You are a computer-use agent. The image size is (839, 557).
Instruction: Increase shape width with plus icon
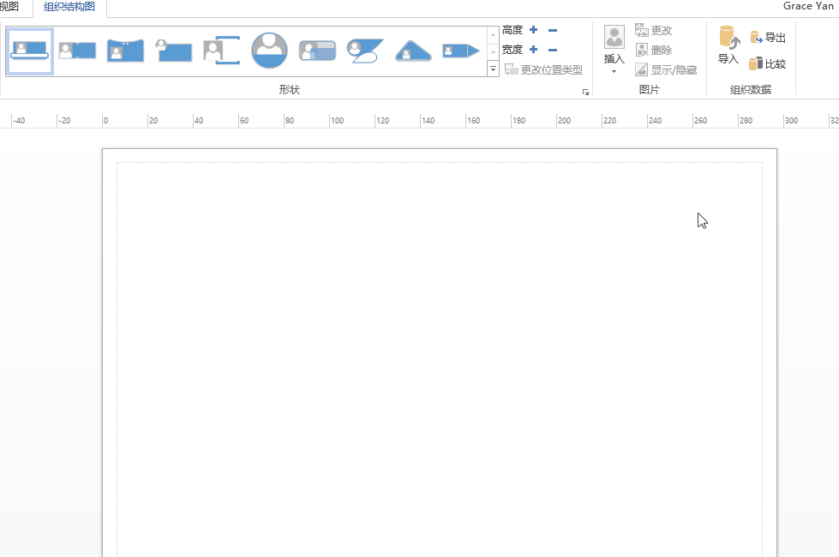(x=533, y=49)
